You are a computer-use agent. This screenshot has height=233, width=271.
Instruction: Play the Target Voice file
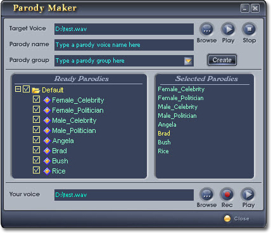[x=228, y=29]
